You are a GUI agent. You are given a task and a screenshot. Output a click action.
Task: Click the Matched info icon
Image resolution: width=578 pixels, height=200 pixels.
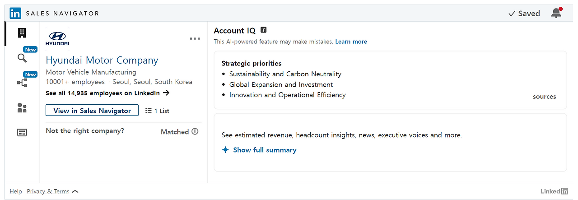coord(195,131)
